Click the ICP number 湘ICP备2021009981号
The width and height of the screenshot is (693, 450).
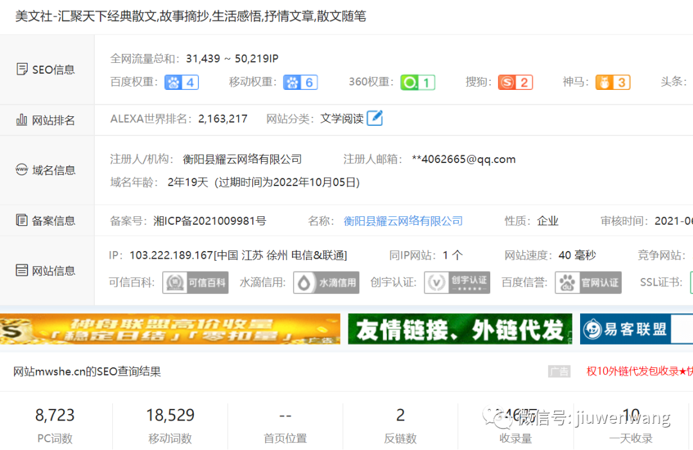pos(210,221)
